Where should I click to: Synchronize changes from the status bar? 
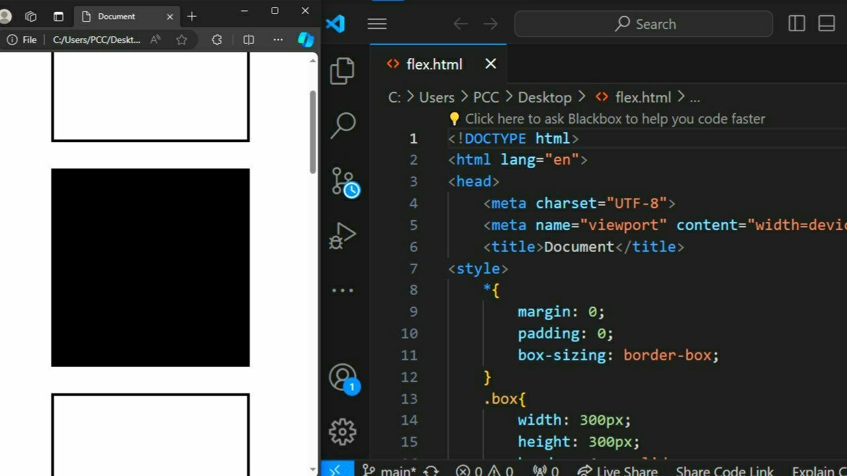click(x=431, y=471)
